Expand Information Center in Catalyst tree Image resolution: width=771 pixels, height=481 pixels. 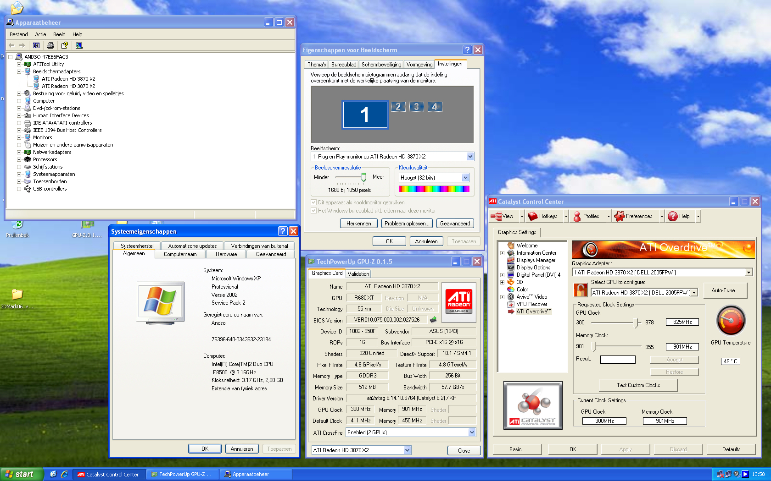(502, 253)
